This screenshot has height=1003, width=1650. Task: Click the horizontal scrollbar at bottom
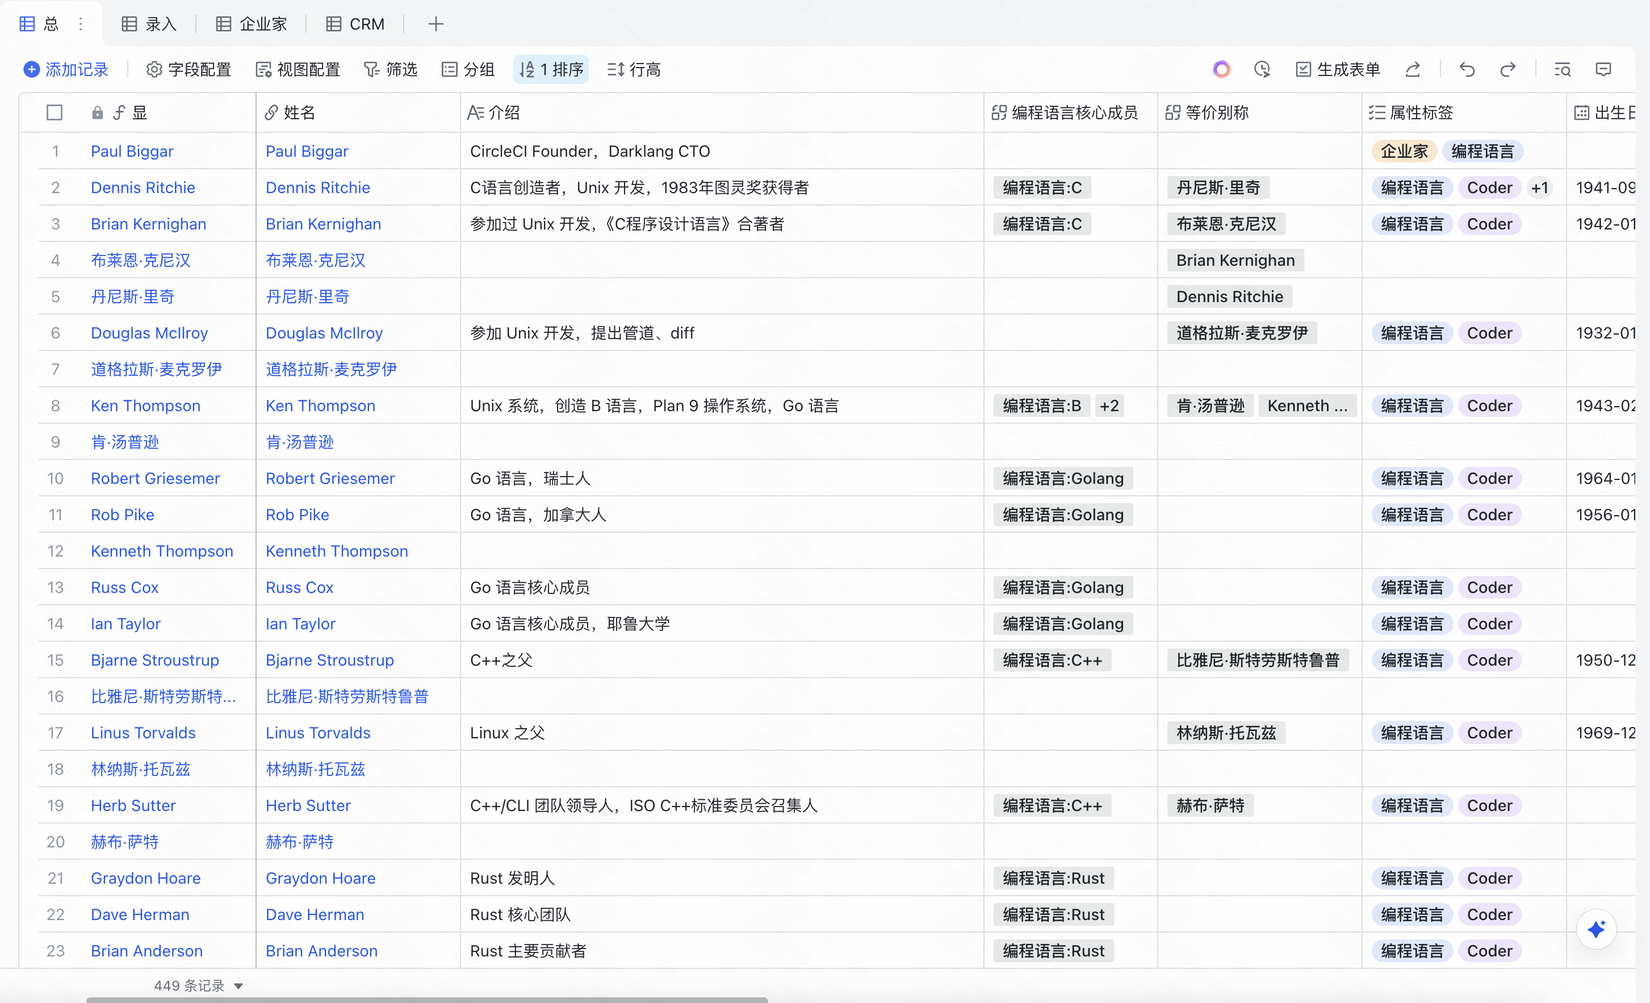click(x=426, y=999)
